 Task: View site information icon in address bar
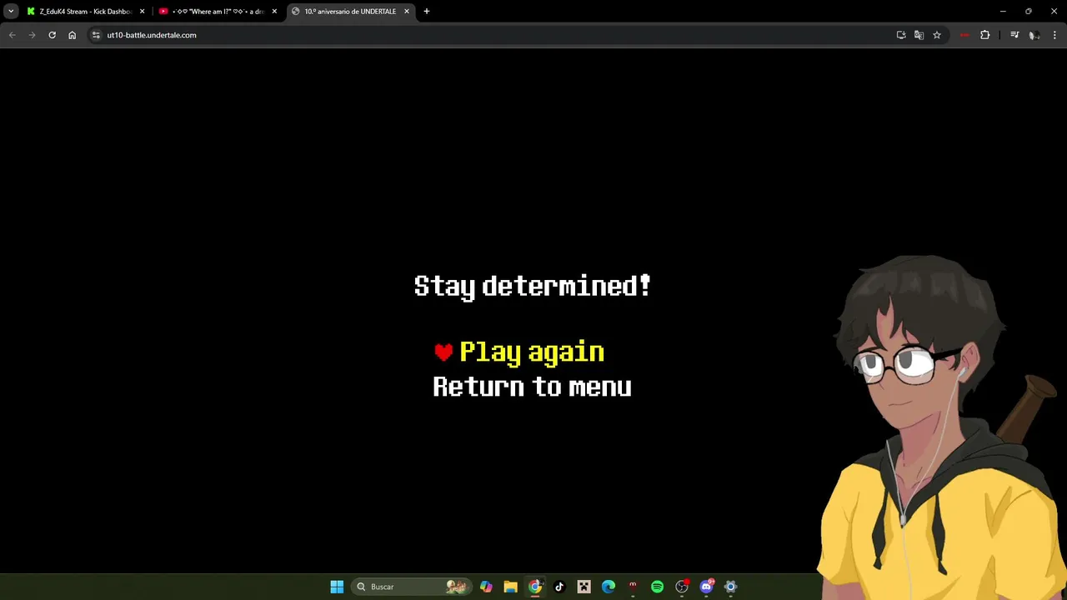click(x=96, y=35)
